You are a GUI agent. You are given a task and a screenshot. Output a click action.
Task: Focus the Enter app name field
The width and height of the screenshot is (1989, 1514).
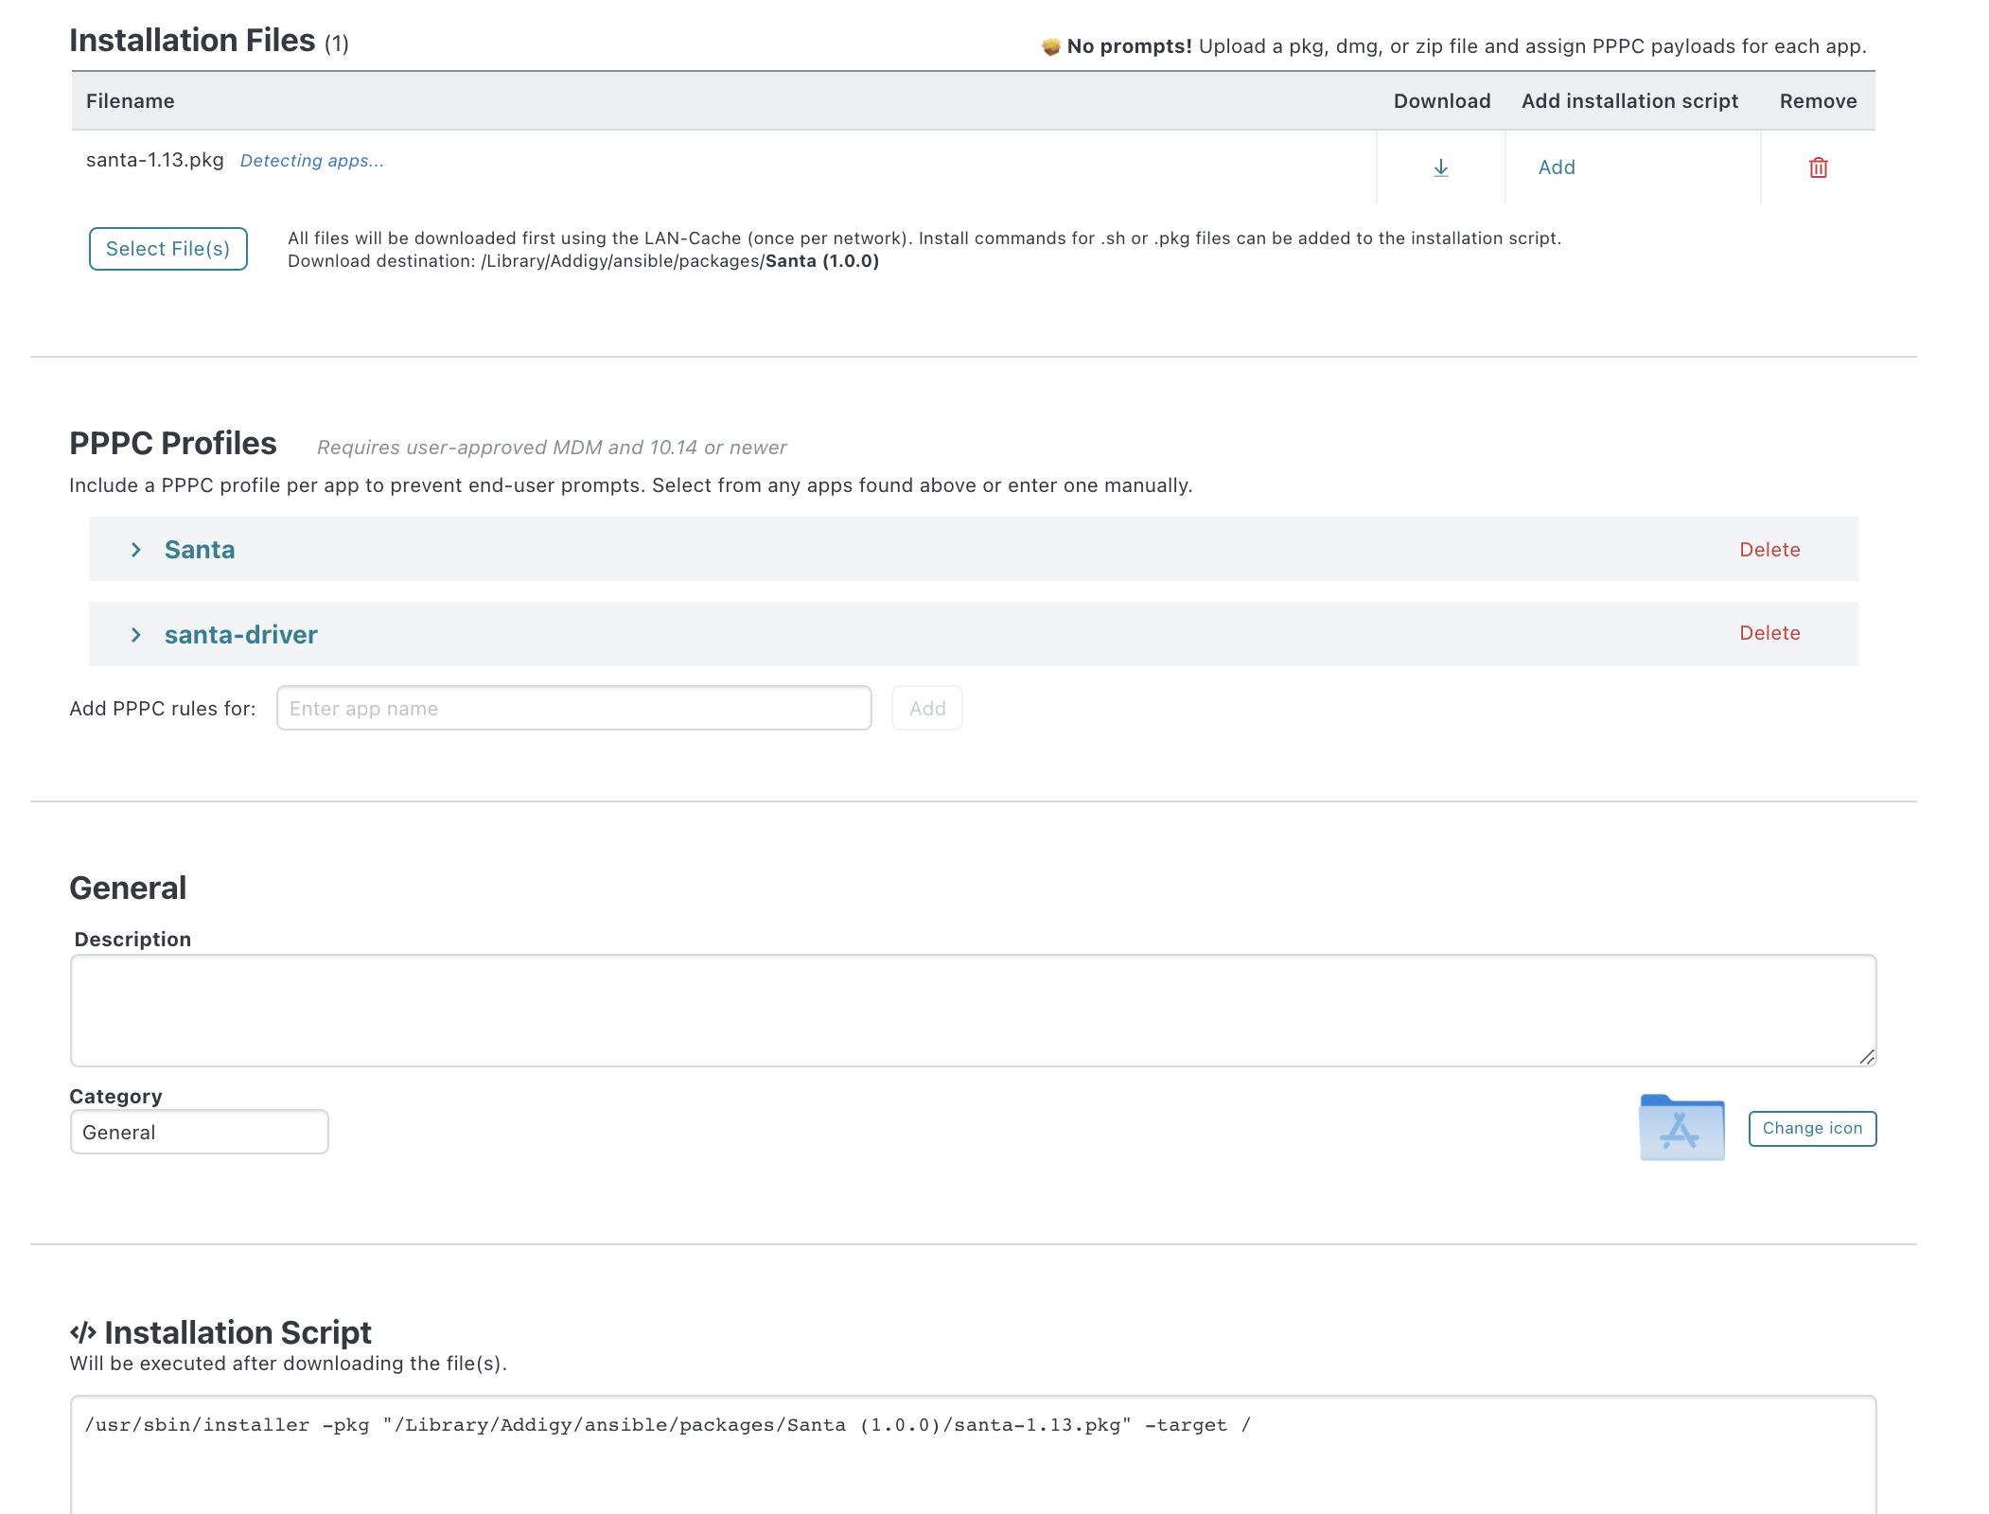click(x=573, y=708)
